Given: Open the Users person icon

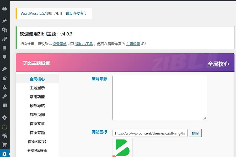Looking at the screenshot, I should click(x=4, y=87).
